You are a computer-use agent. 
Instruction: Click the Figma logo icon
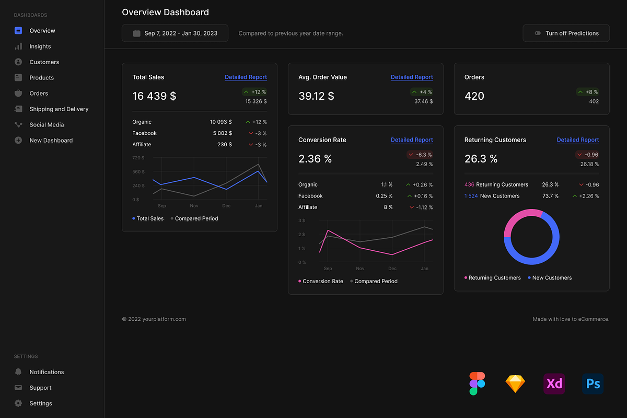477,384
